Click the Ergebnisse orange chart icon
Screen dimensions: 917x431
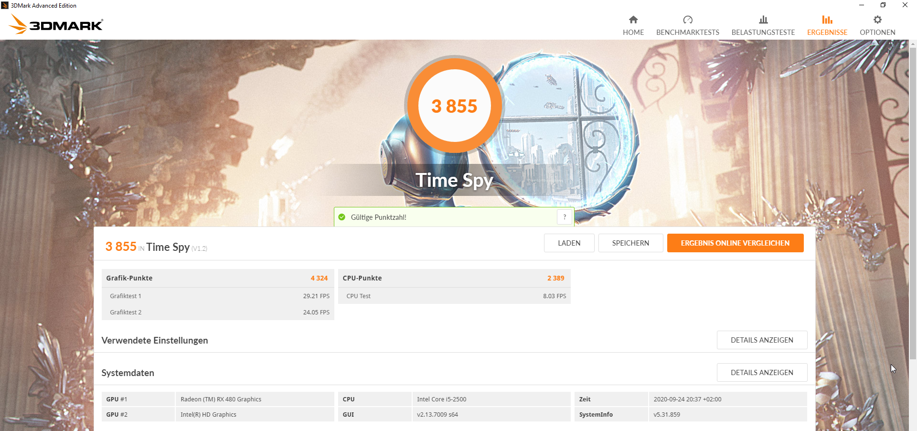827,20
